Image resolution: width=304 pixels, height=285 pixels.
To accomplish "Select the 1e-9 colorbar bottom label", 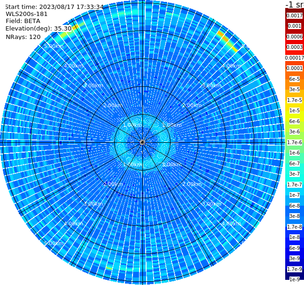I will tap(295, 279).
